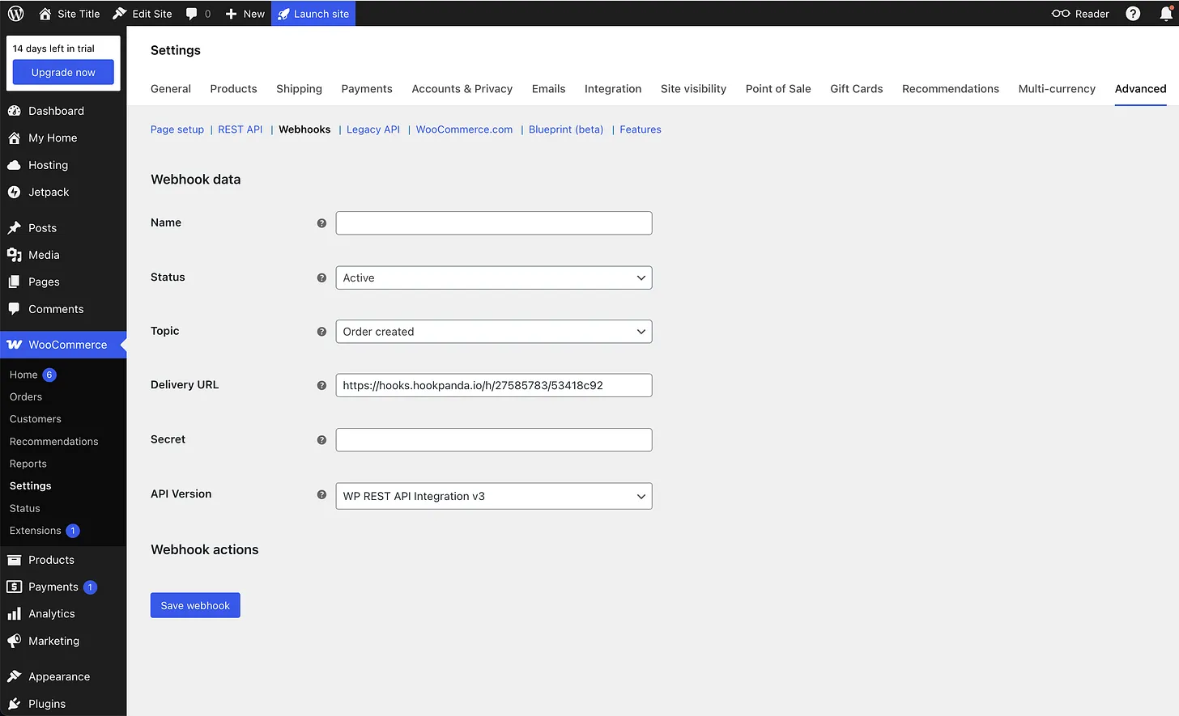Viewport: 1179px width, 716px height.
Task: Click the Save webhook button
Action: tap(195, 606)
